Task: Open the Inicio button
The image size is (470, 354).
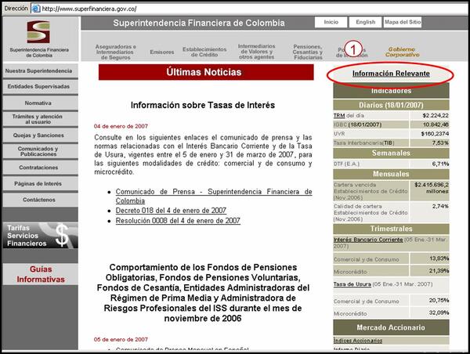Action: coord(331,23)
